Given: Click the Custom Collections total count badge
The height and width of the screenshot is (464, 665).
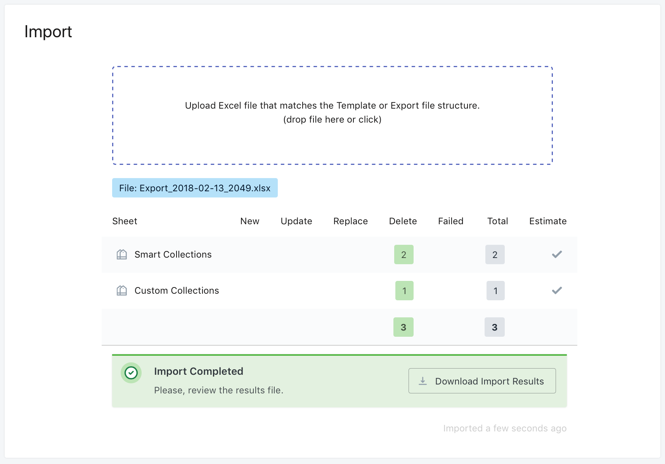Looking at the screenshot, I should pyautogui.click(x=495, y=291).
